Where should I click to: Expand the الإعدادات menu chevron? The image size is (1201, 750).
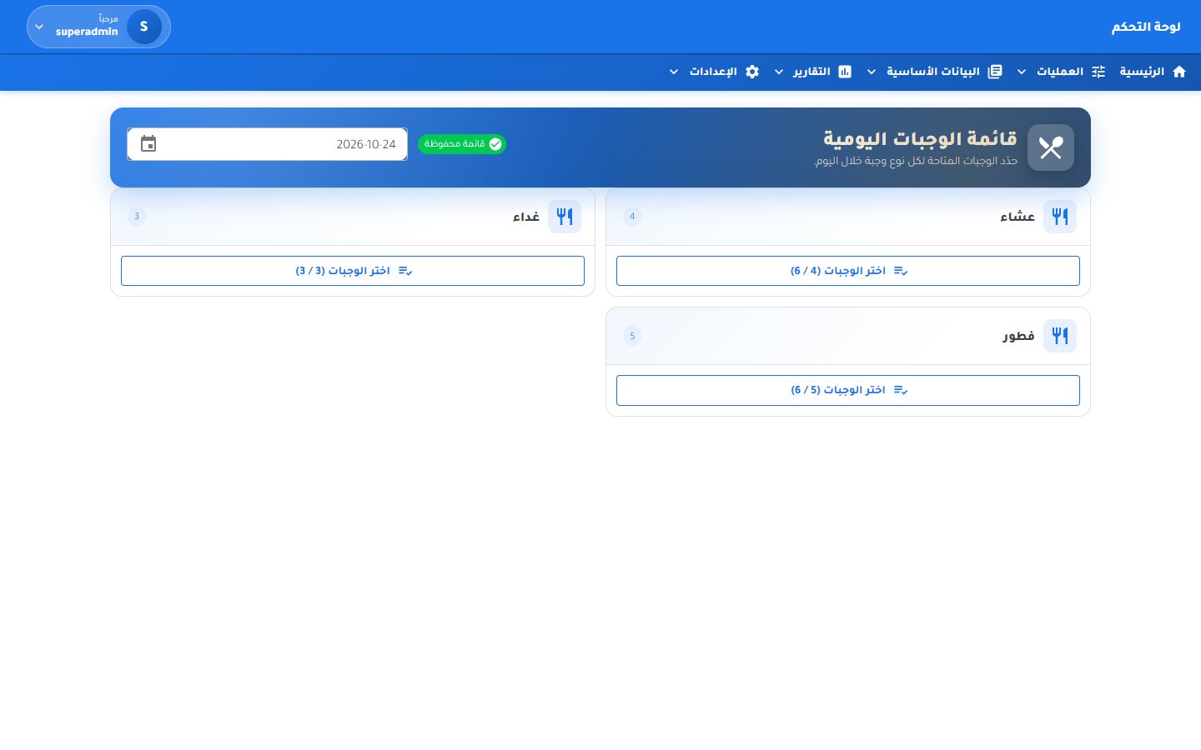[674, 72]
